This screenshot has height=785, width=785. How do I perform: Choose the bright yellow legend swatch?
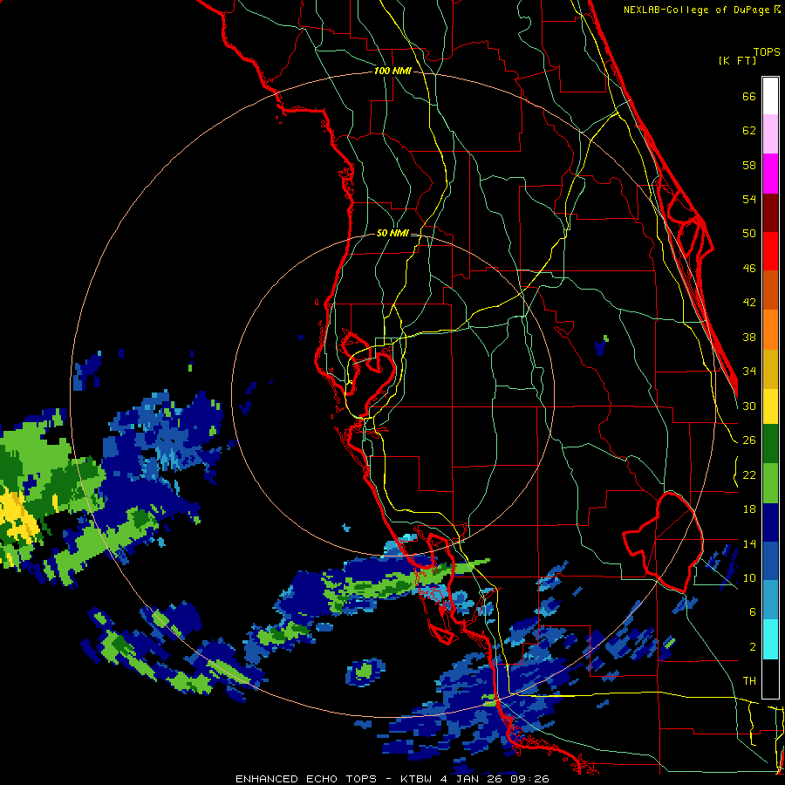pyautogui.click(x=770, y=406)
